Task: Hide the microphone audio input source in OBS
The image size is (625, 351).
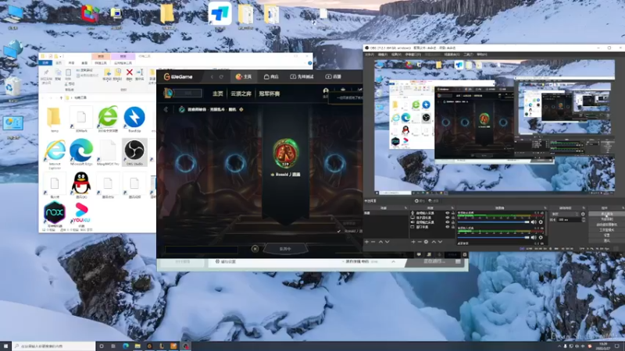Action: point(448,212)
